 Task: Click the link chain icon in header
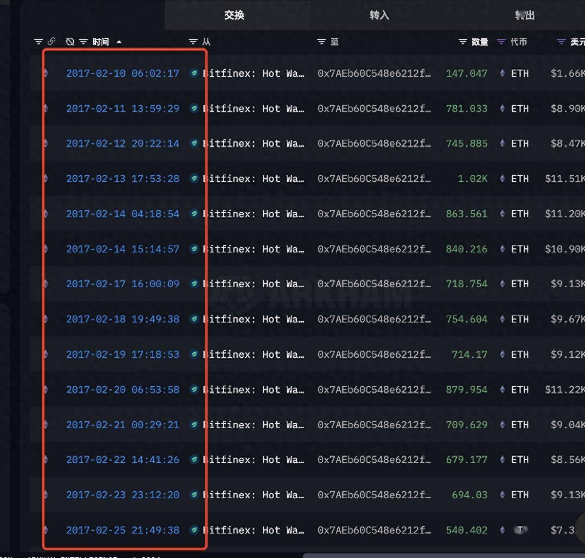51,41
